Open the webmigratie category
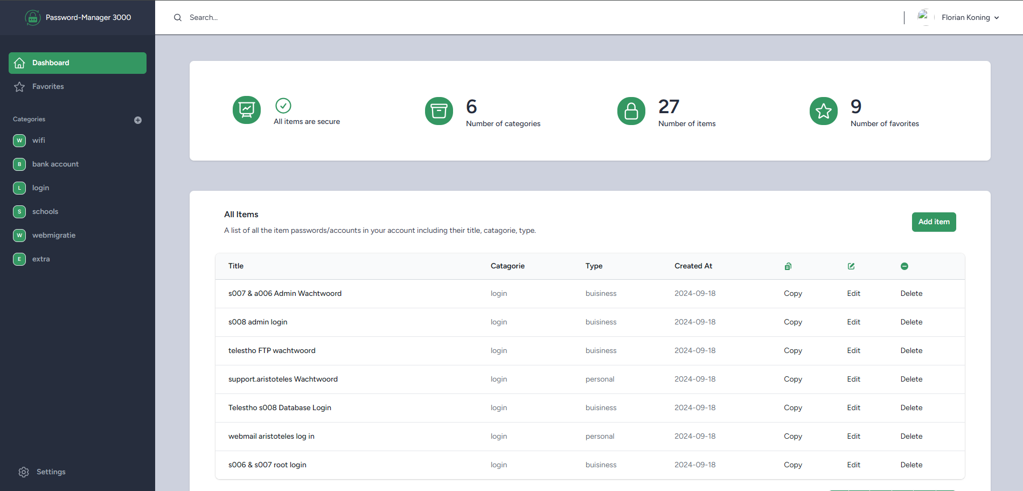 pos(53,236)
